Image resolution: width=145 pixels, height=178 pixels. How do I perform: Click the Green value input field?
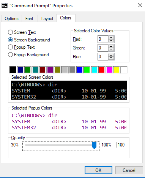[103, 48]
